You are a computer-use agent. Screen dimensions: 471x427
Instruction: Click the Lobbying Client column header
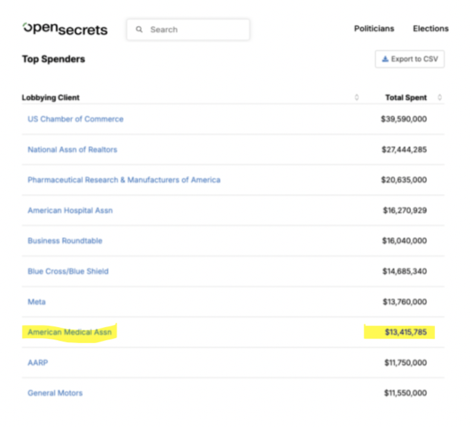tap(50, 97)
